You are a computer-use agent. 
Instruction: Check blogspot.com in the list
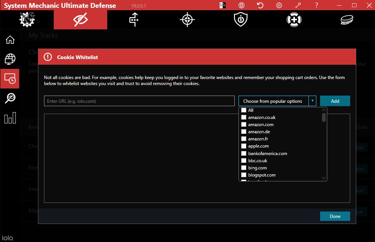click(x=244, y=175)
